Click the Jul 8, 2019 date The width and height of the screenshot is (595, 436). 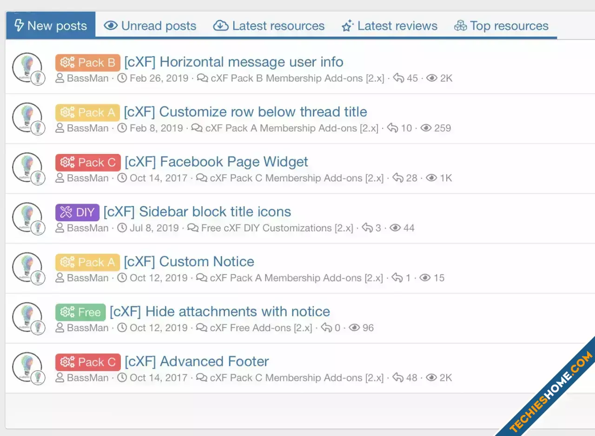pyautogui.click(x=154, y=228)
